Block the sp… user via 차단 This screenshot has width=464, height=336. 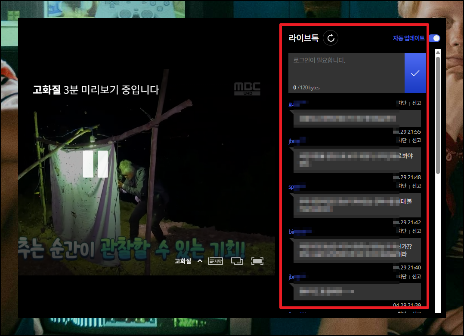click(x=402, y=186)
